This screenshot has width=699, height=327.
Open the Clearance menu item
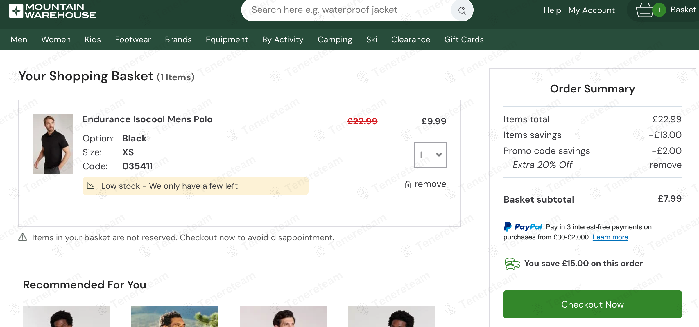pyautogui.click(x=411, y=39)
